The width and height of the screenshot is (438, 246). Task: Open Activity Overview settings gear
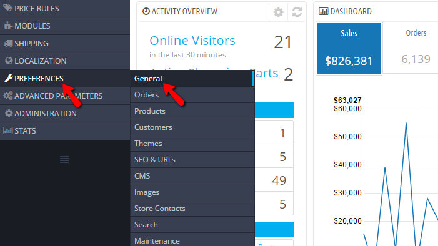click(x=278, y=12)
